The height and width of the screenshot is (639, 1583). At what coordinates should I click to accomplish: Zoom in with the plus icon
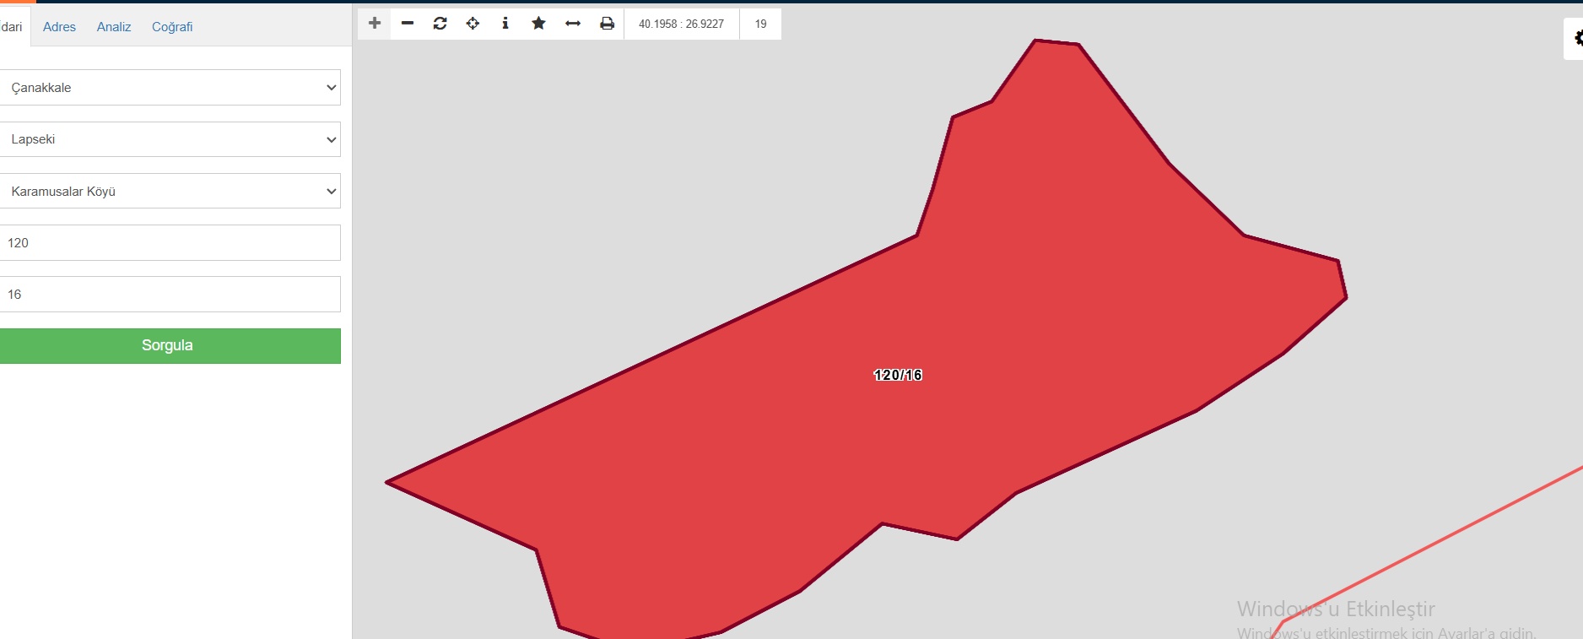click(375, 24)
